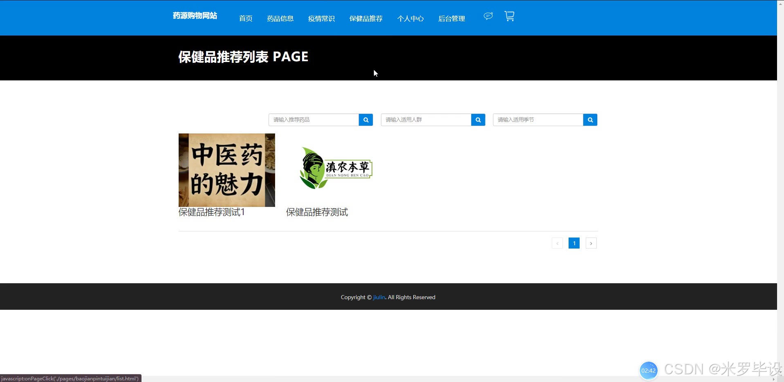Open the 后台管理 navigation entry
Viewport: 784px width, 382px height.
click(451, 18)
